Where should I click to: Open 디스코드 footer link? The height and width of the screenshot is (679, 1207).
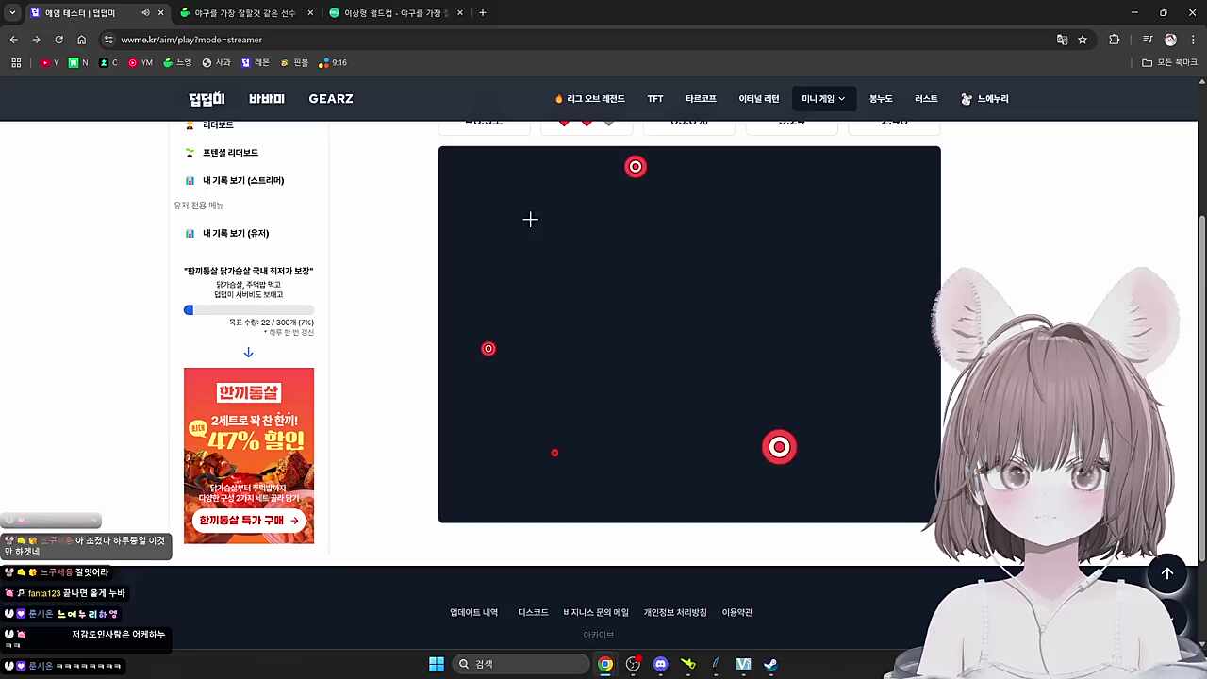[x=533, y=612]
